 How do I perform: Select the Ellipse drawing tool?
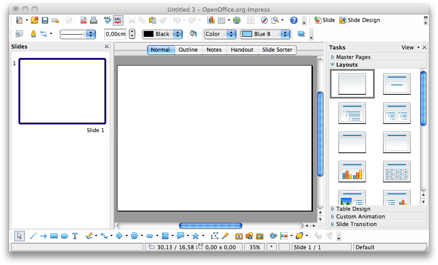point(64,236)
